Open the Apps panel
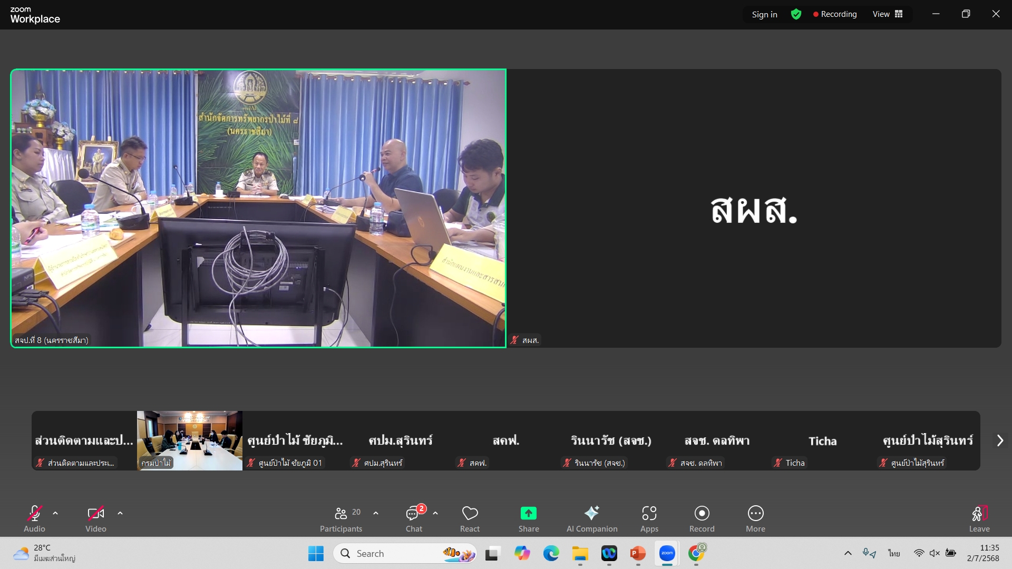Screen dimensions: 1012x569 click(649, 518)
